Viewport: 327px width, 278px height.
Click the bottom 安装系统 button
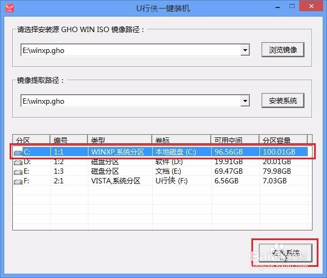(x=285, y=253)
